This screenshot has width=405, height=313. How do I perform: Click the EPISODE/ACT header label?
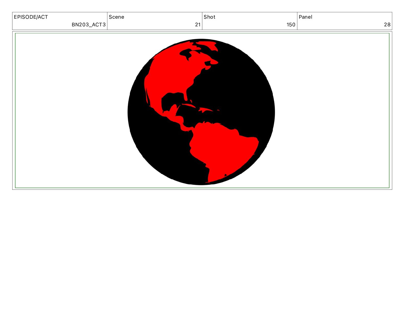[x=31, y=17]
